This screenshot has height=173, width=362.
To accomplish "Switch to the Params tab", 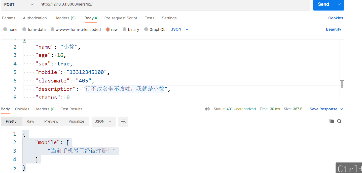I will coord(9,18).
